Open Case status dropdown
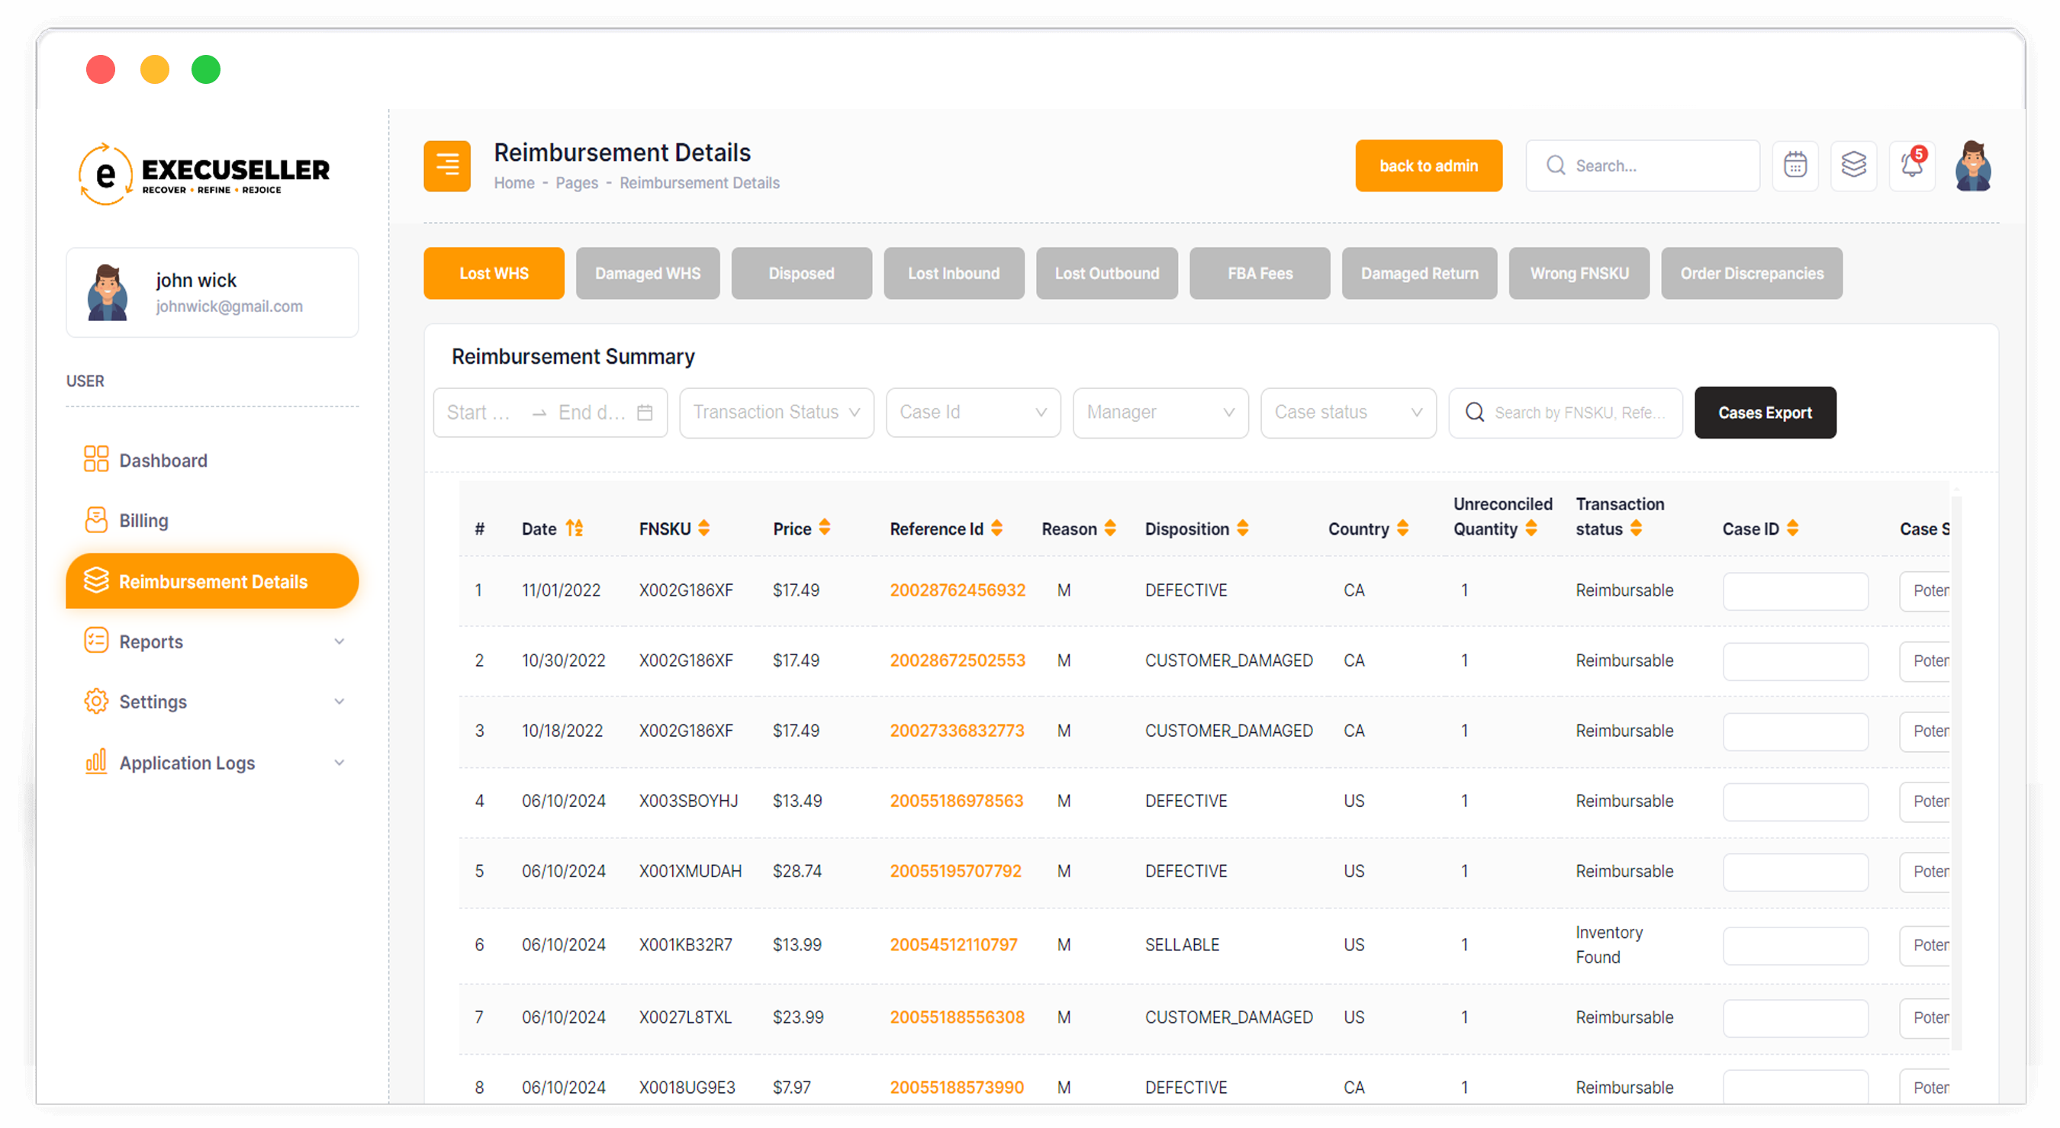2060x1128 pixels. click(x=1347, y=413)
